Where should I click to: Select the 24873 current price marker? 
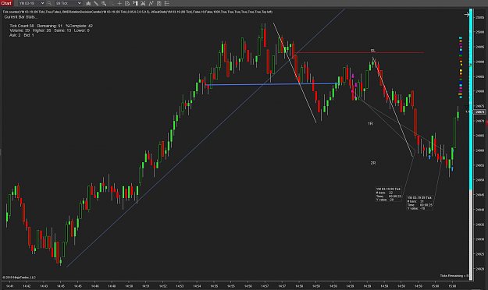click(480, 111)
